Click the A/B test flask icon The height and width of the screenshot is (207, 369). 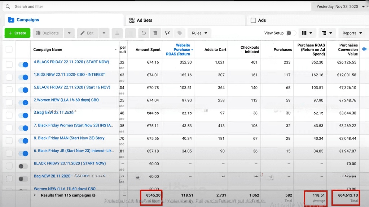click(117, 33)
